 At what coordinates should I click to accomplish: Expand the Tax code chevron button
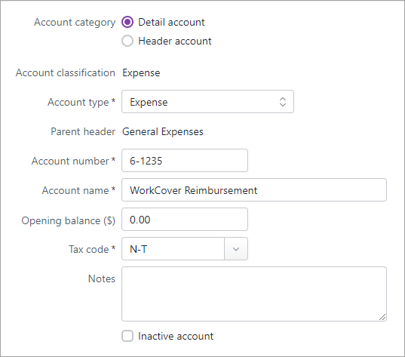[x=236, y=249]
